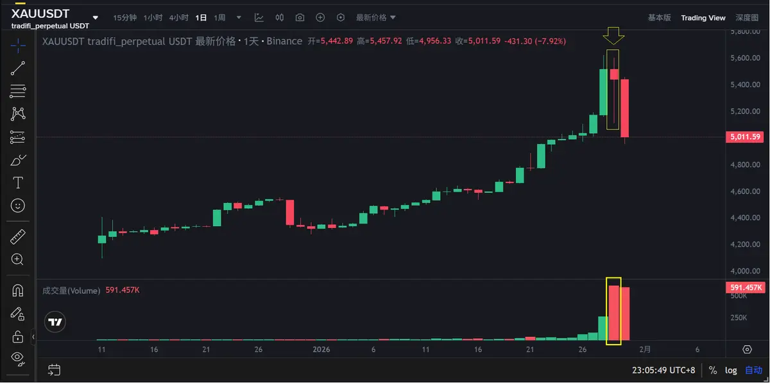This screenshot has height=383, width=770.
Task: Switch to Trading View chart tab
Action: [703, 18]
